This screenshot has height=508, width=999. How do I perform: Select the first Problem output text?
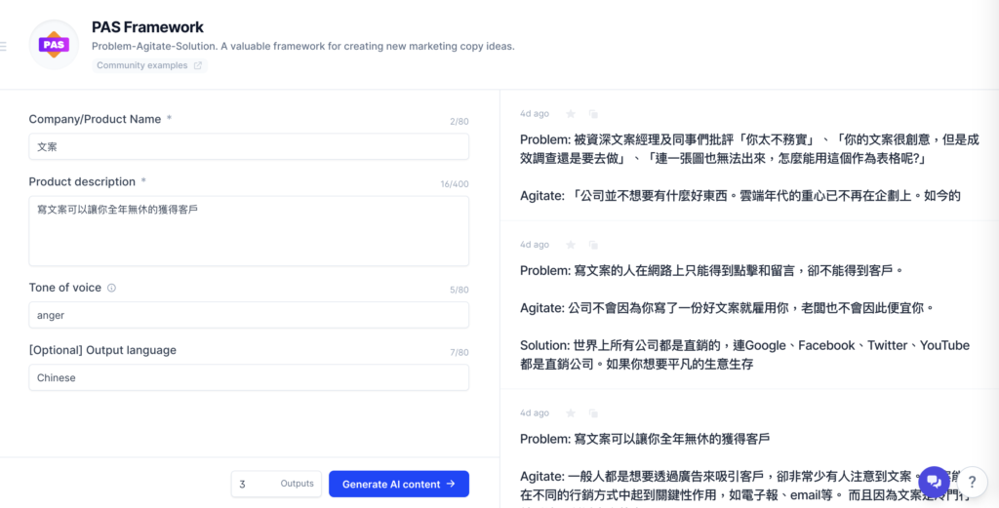coord(748,149)
